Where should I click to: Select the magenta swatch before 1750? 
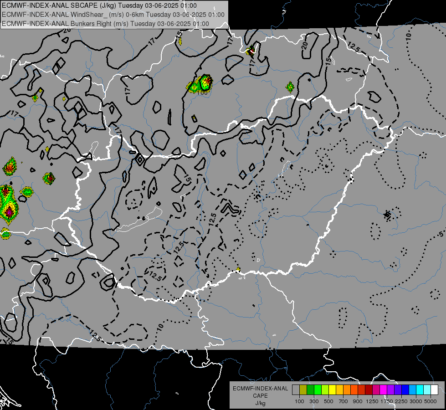pyautogui.click(x=384, y=389)
